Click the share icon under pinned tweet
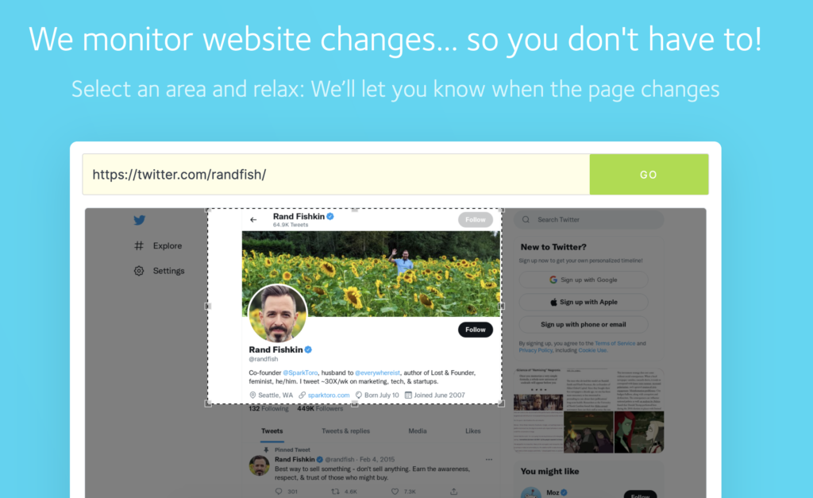813x498 pixels. tap(453, 492)
